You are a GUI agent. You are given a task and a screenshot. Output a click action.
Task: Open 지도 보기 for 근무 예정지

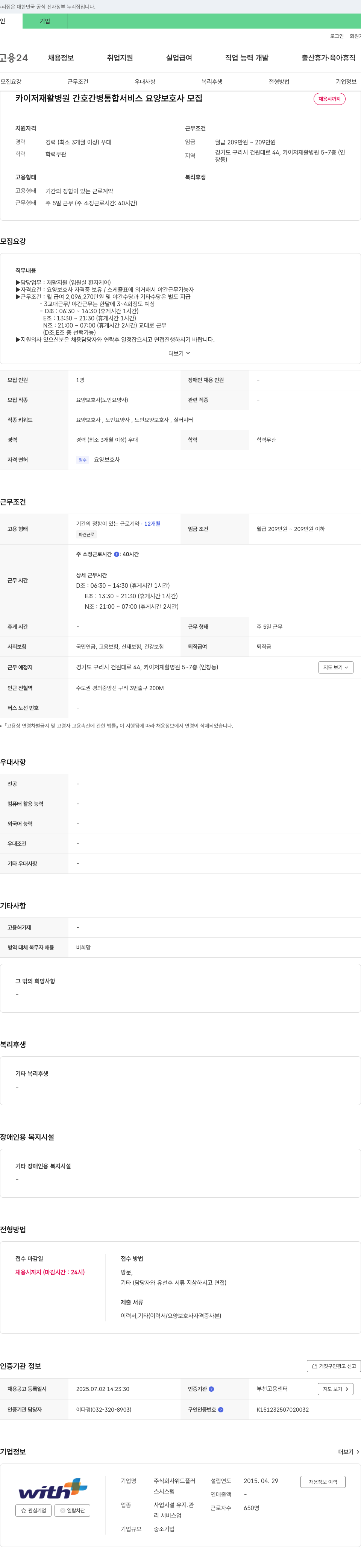pos(336,667)
